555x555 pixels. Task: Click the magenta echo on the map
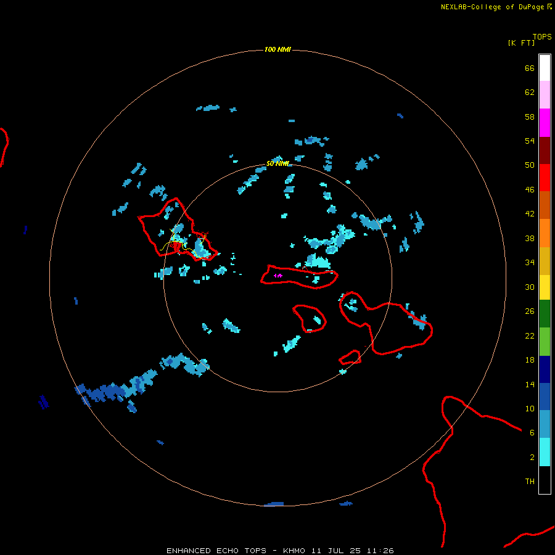[x=278, y=276]
